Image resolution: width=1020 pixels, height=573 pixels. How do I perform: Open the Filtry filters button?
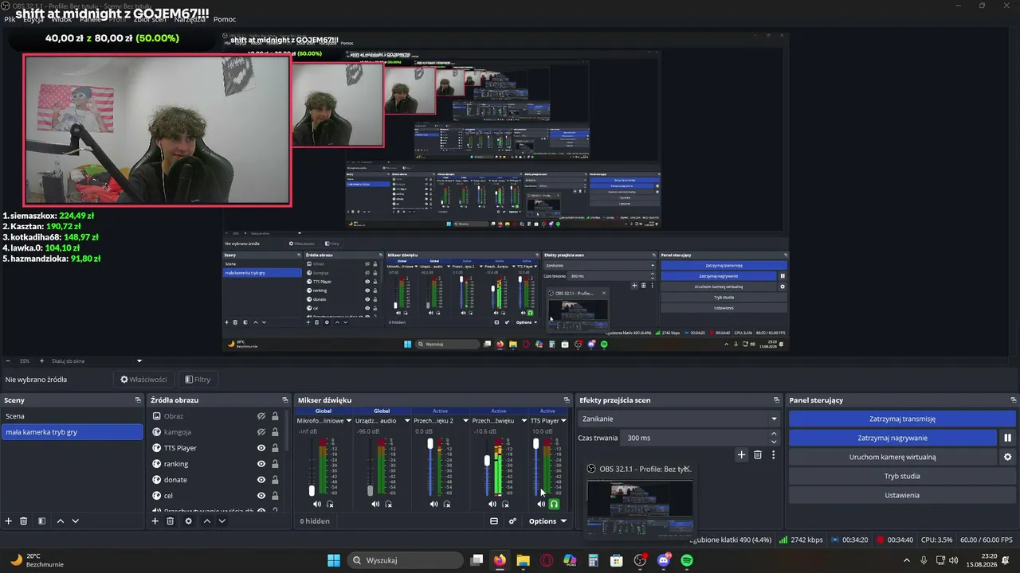point(198,380)
